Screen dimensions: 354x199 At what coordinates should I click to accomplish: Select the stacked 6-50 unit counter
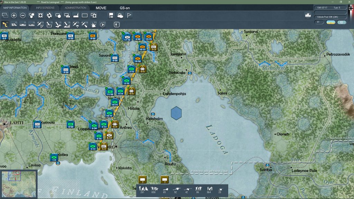(x=94, y=125)
